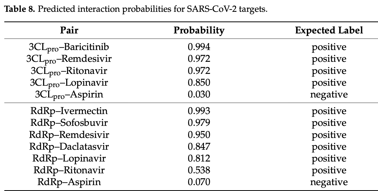Click the RdRp–Daclatasvir pair cell
The width and height of the screenshot is (378, 191).
coord(69,146)
